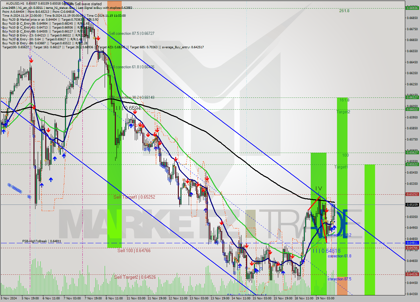Click the 0.65627 price tag on axis
This screenshot has height=302, width=420.
[412, 152]
